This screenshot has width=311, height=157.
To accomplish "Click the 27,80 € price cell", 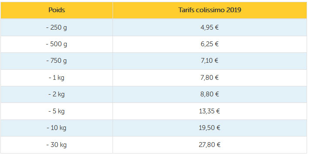I will 210,145.
